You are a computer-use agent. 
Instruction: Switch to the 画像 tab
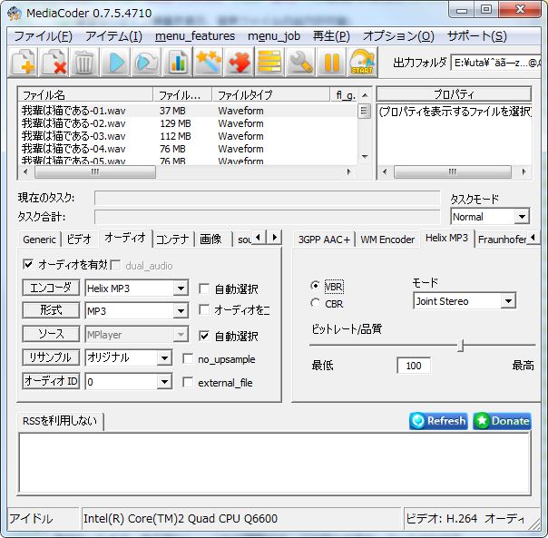[210, 240]
